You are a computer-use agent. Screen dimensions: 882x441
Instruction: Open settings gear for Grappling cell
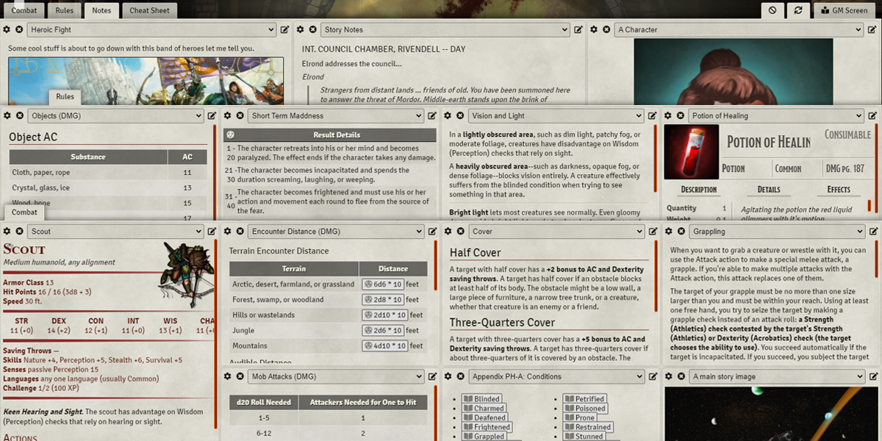point(669,232)
